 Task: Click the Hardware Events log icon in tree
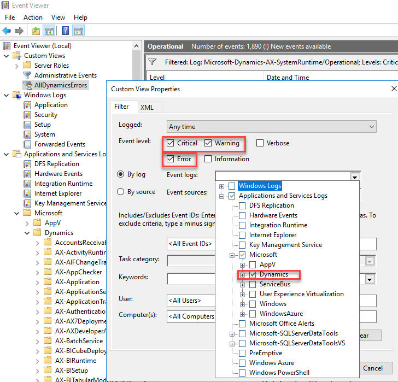[27, 174]
